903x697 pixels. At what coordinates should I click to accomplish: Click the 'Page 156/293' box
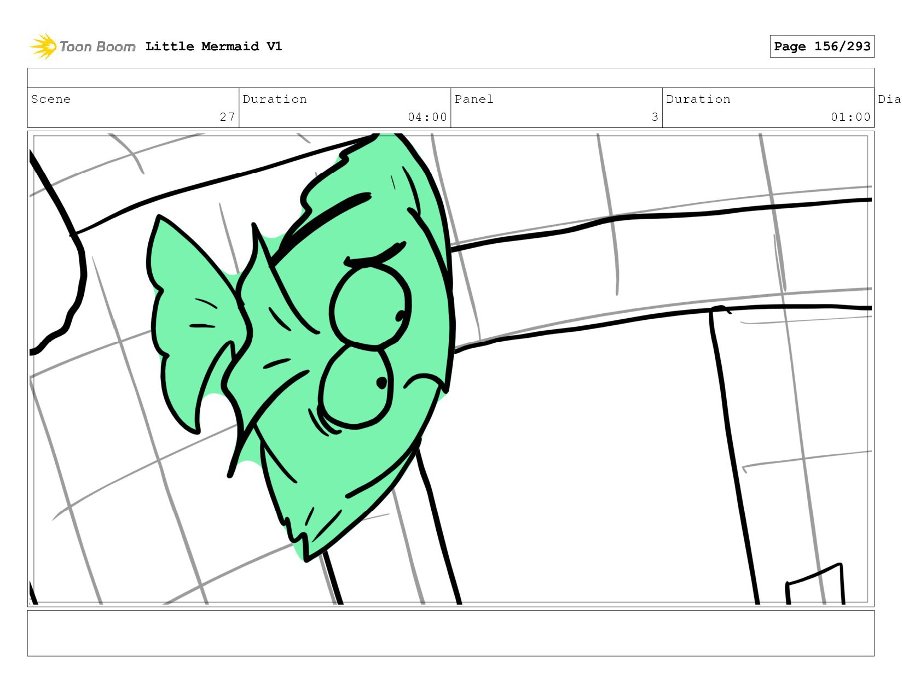pos(822,46)
